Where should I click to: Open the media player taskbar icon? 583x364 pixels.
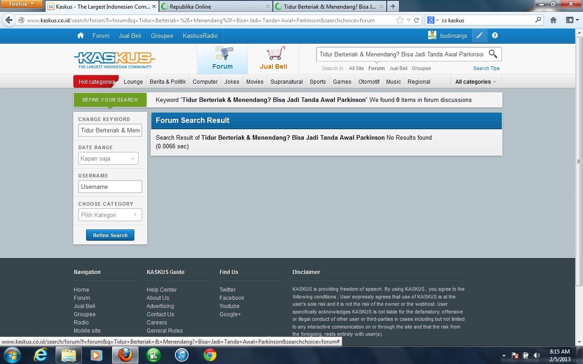(97, 355)
